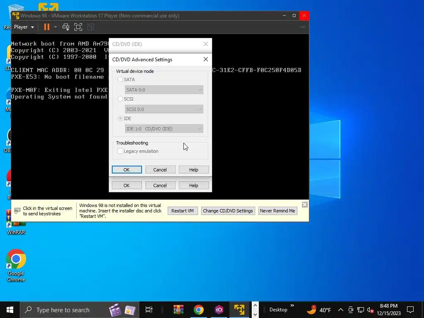
Task: Confirm Advanced Settings with its OK button
Action: coord(127,169)
